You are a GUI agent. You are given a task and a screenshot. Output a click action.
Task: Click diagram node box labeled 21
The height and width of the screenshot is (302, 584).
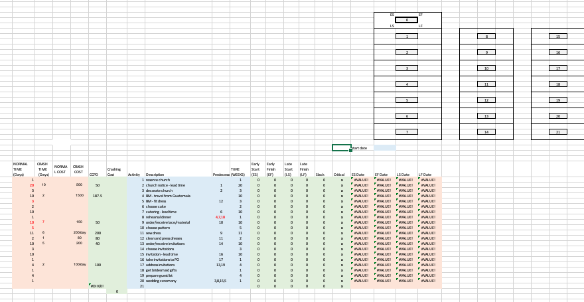click(x=558, y=132)
